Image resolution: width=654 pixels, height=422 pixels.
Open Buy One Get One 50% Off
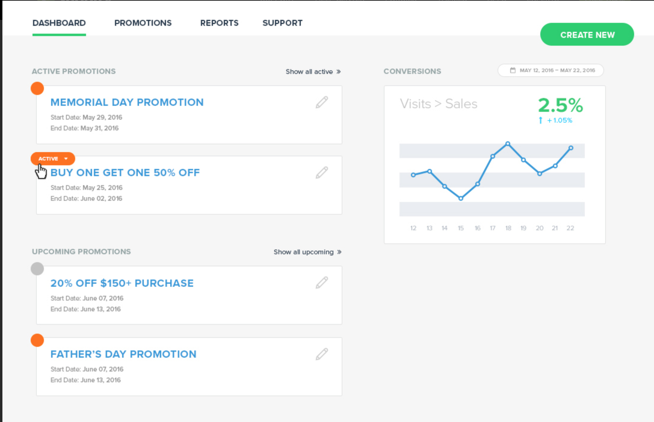point(125,173)
